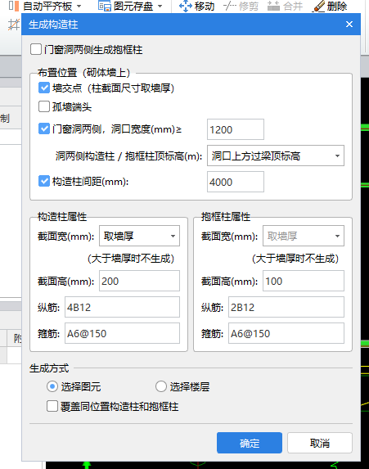Open 抱框柱 截面宽 取墙厚 dropdown
369x469 pixels.
tap(304, 236)
